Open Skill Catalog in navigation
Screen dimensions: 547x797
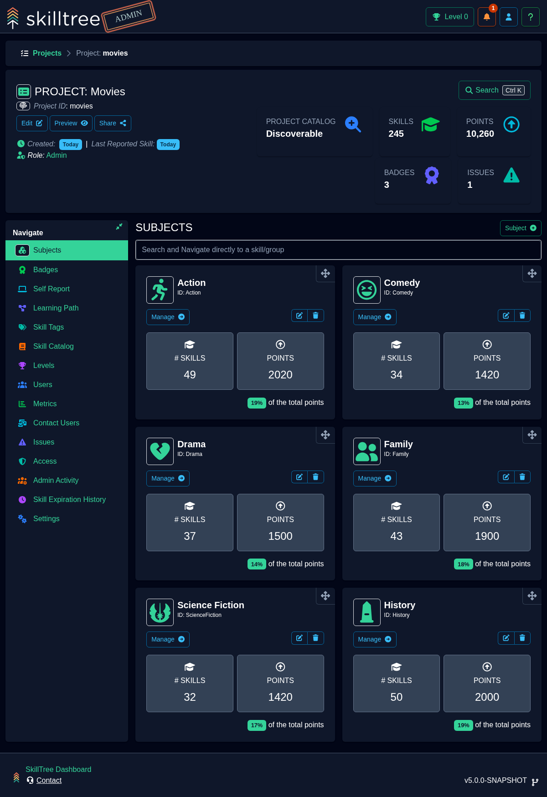[67, 346]
